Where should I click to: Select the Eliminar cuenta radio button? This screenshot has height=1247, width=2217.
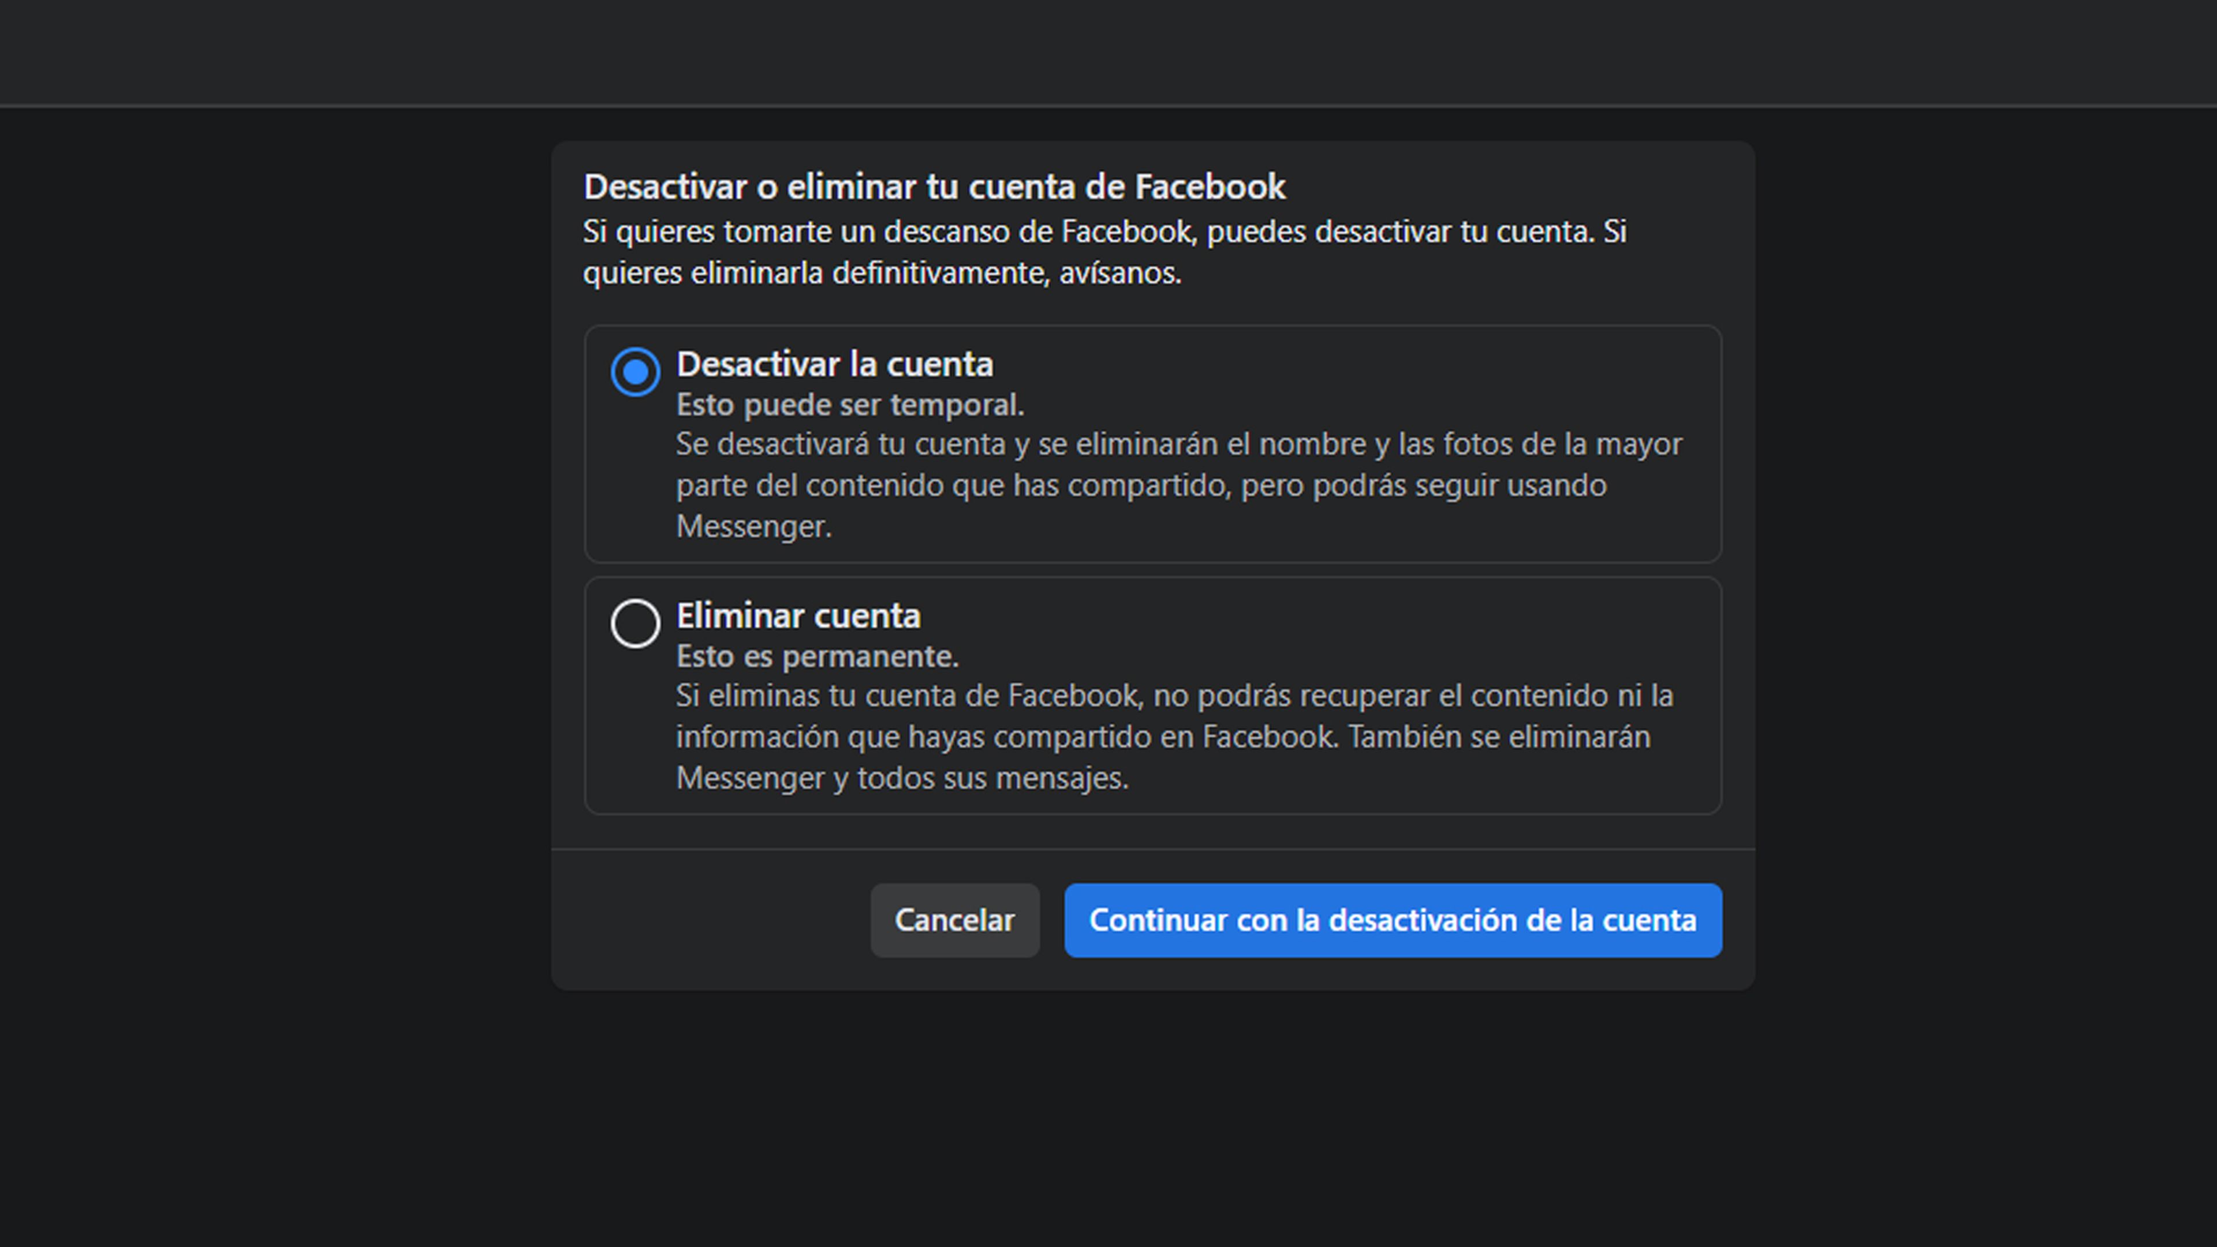click(635, 623)
